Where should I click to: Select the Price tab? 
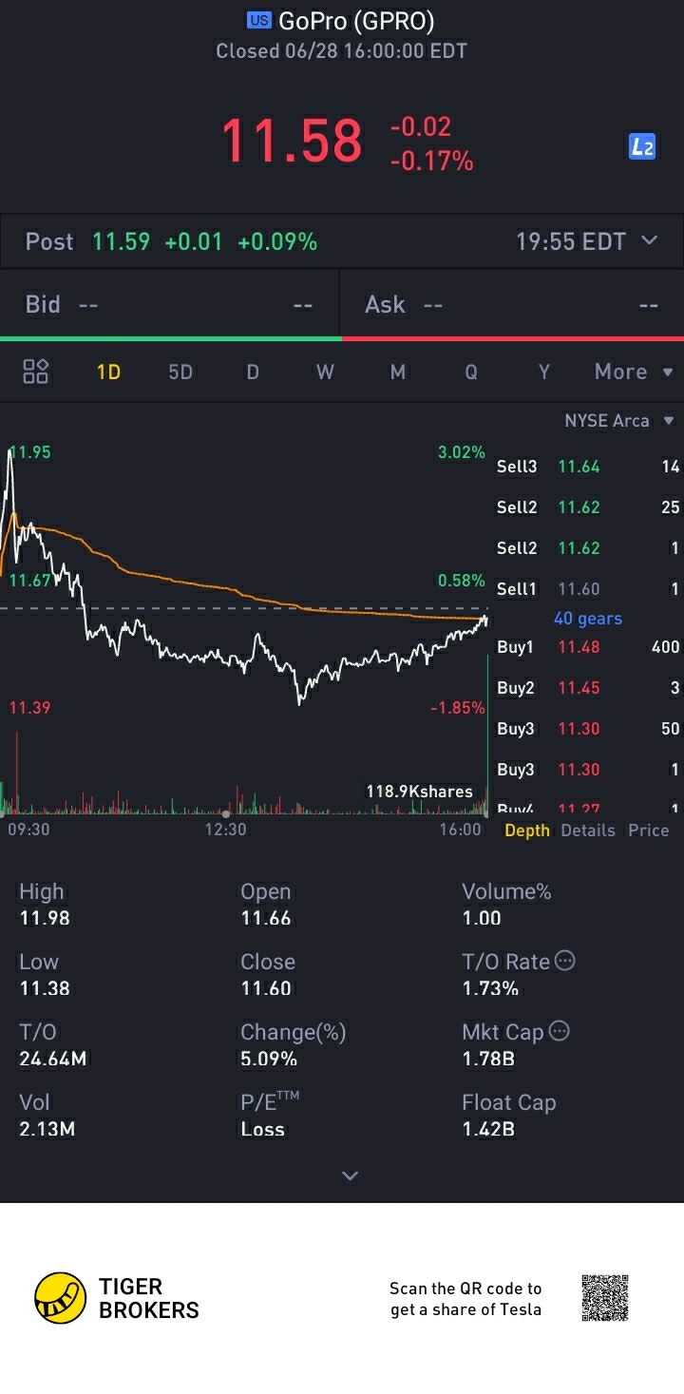click(649, 830)
